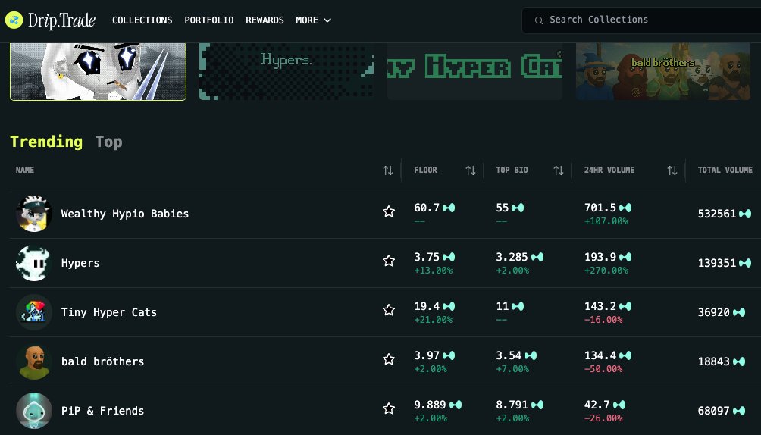Click the 24HR VOLUME column header
The width and height of the screenshot is (761, 435).
pos(609,170)
